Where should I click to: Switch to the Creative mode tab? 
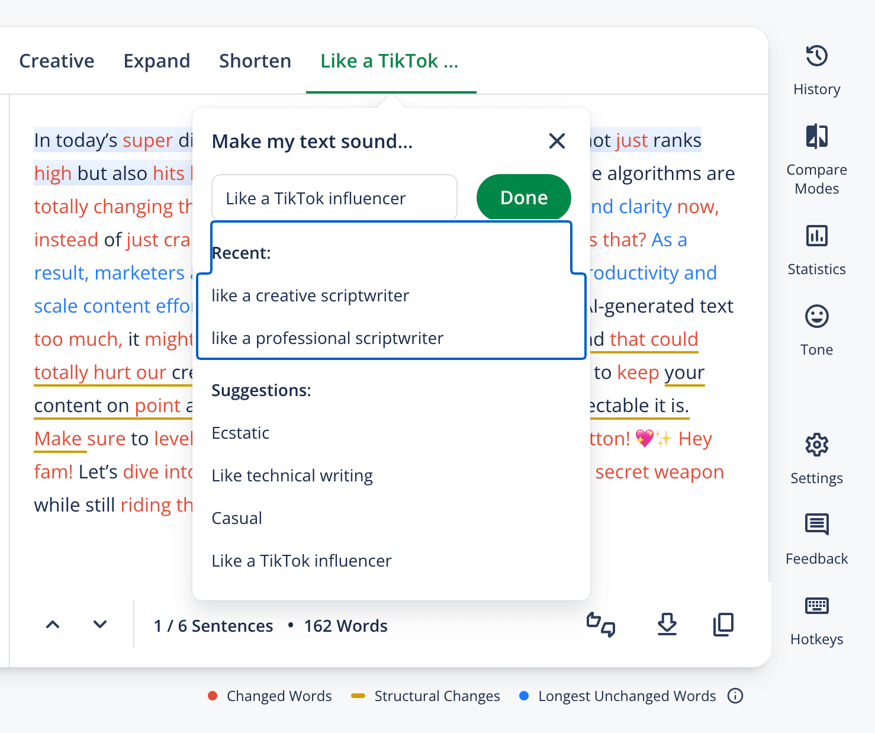click(57, 61)
